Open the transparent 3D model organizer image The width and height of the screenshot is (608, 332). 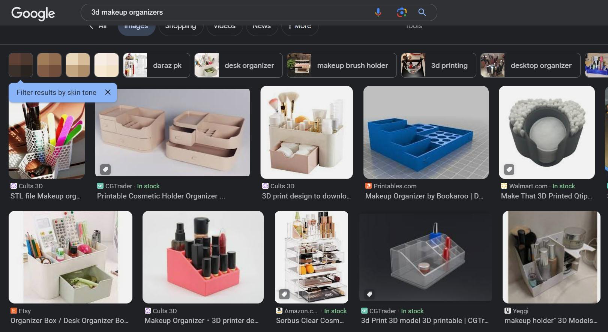[x=426, y=257]
